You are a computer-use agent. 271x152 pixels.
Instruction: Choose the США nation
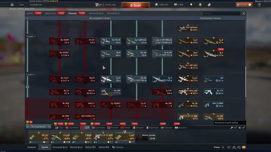point(59,128)
